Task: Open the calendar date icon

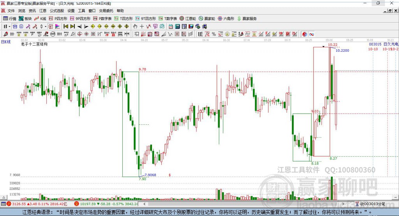Action: 171,27
